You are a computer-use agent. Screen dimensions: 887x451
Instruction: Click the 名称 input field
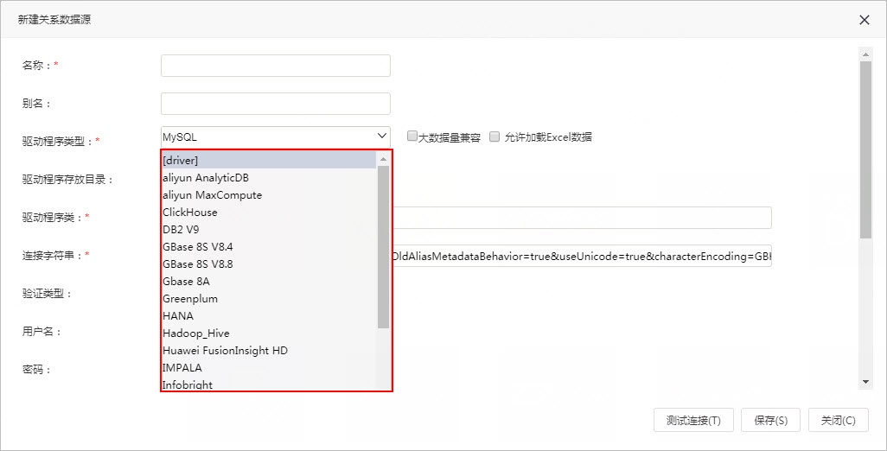276,66
